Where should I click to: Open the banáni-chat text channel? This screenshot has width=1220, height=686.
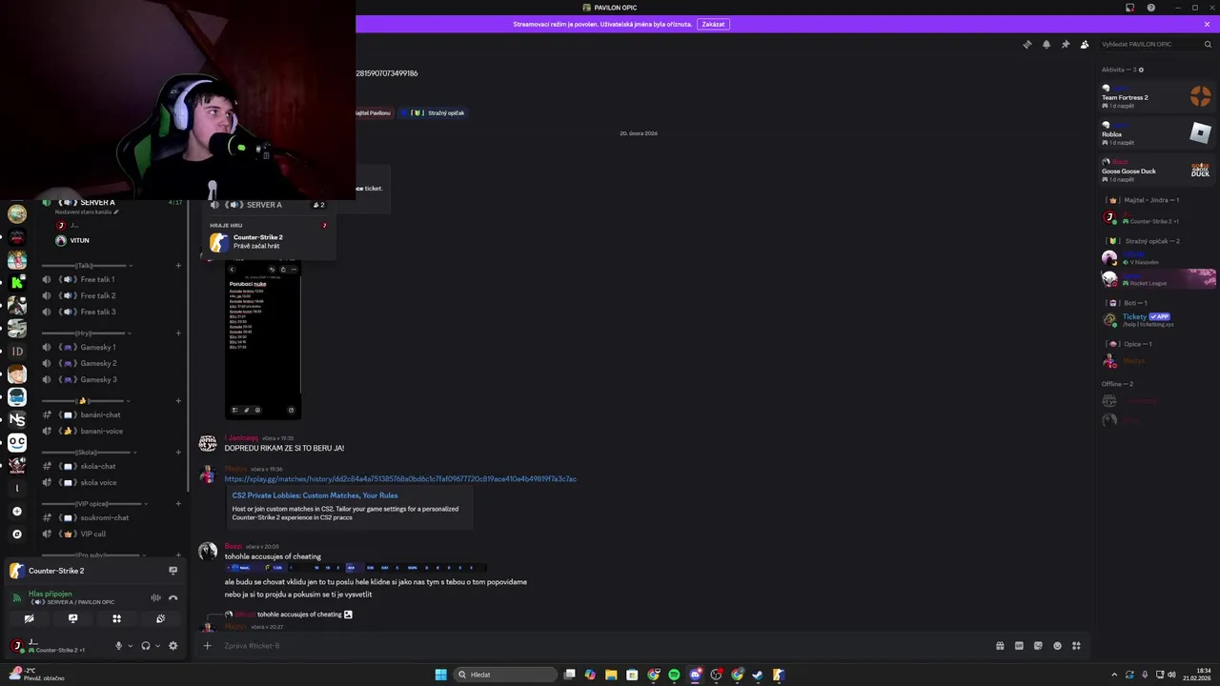pos(112,414)
